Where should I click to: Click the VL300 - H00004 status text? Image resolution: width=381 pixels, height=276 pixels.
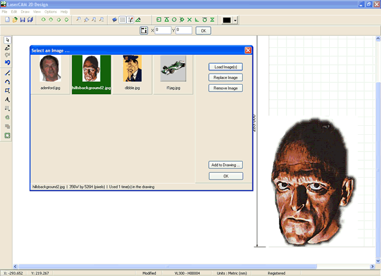[x=187, y=273]
